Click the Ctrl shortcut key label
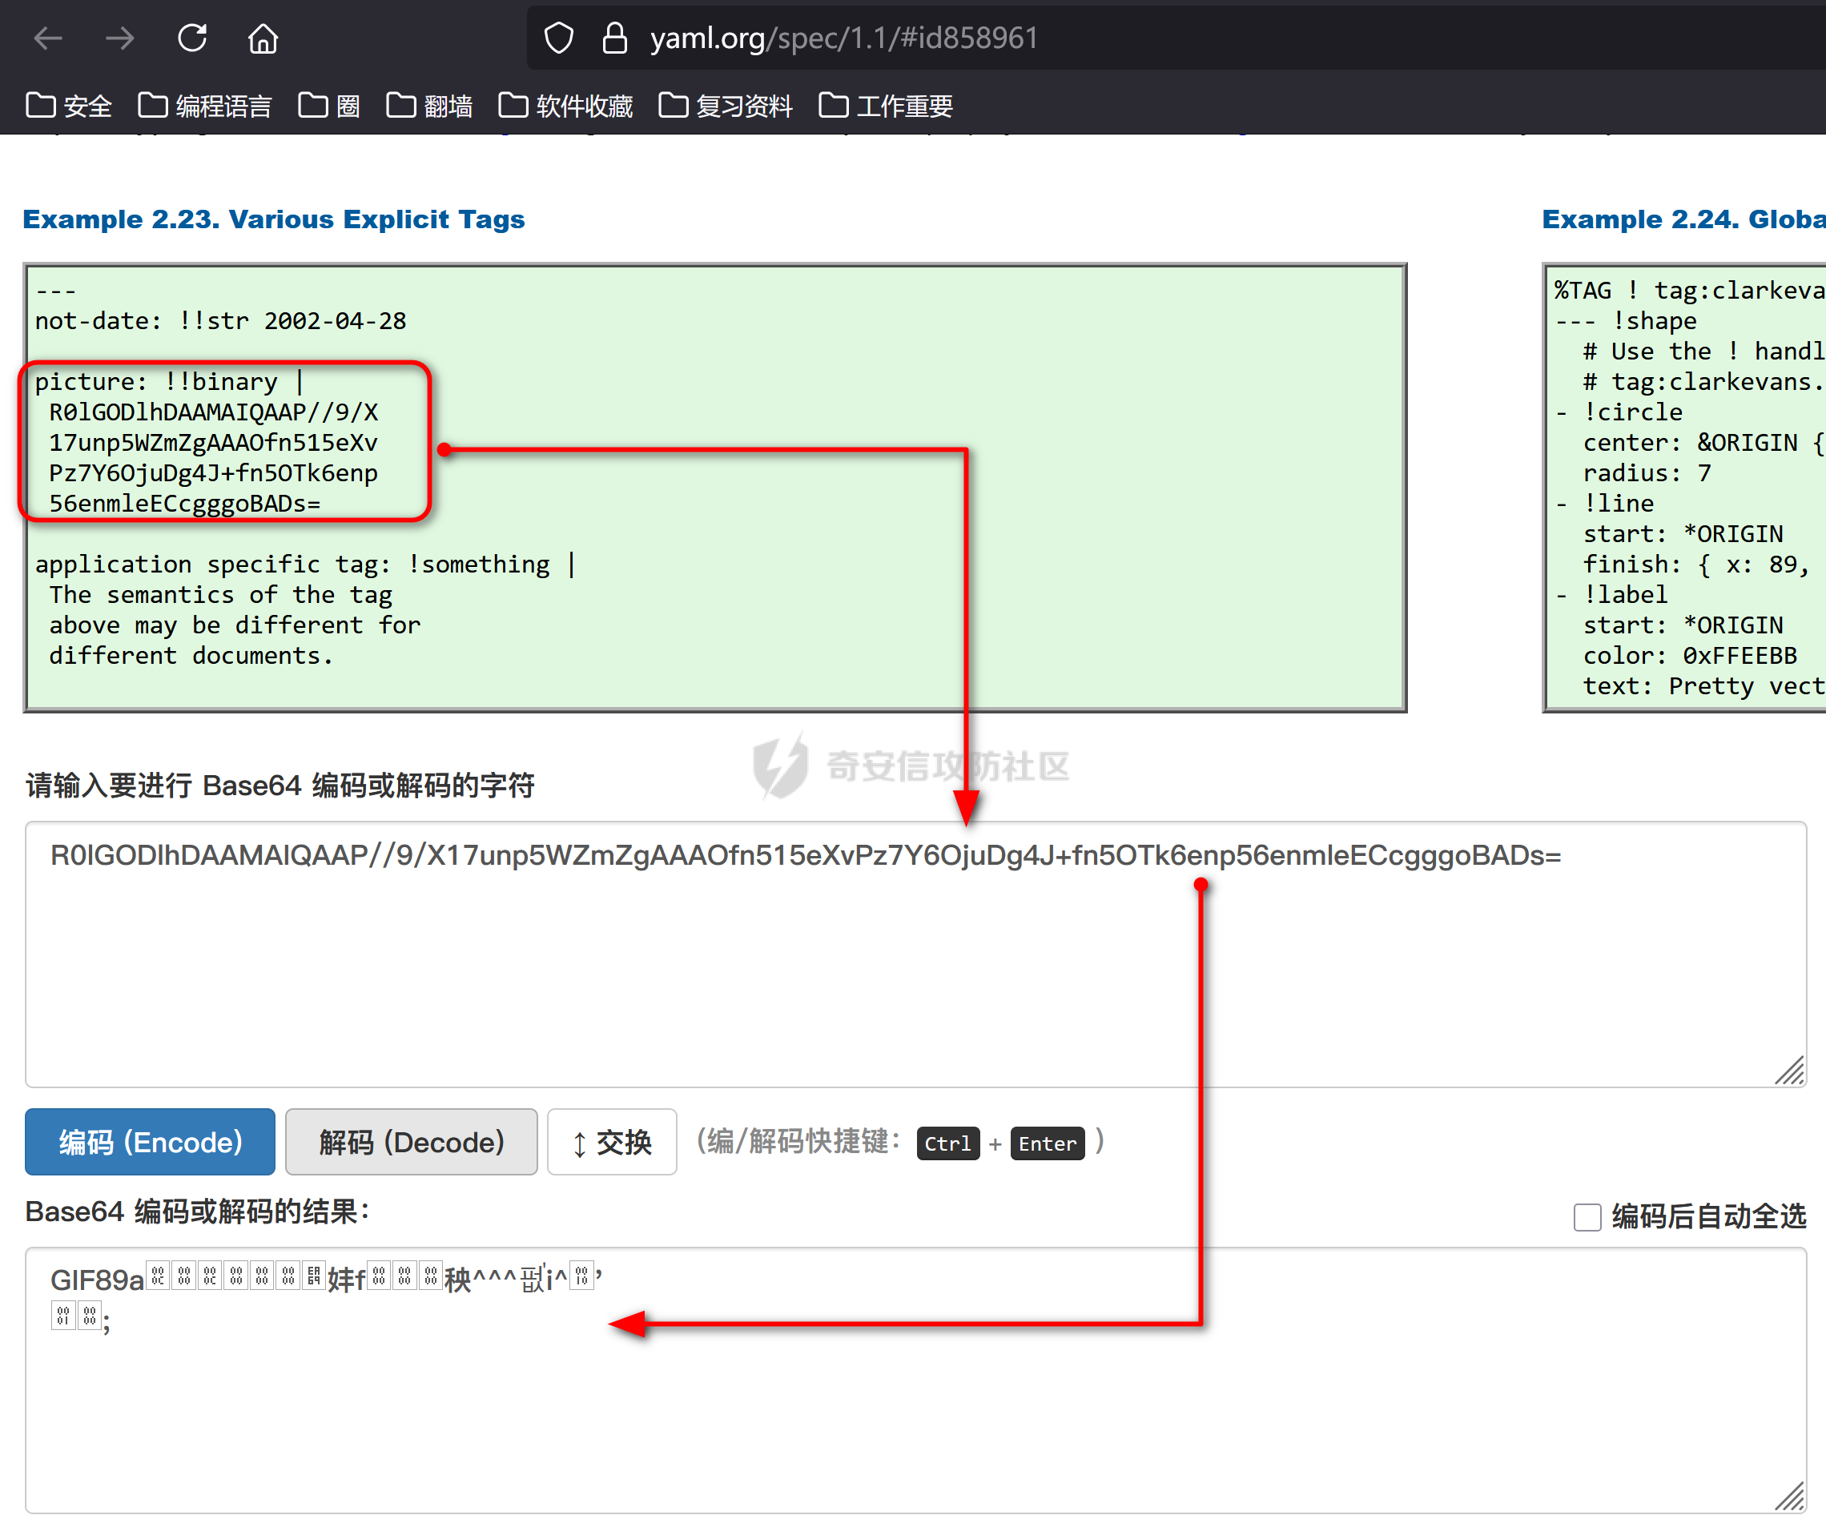 pyautogui.click(x=947, y=1143)
